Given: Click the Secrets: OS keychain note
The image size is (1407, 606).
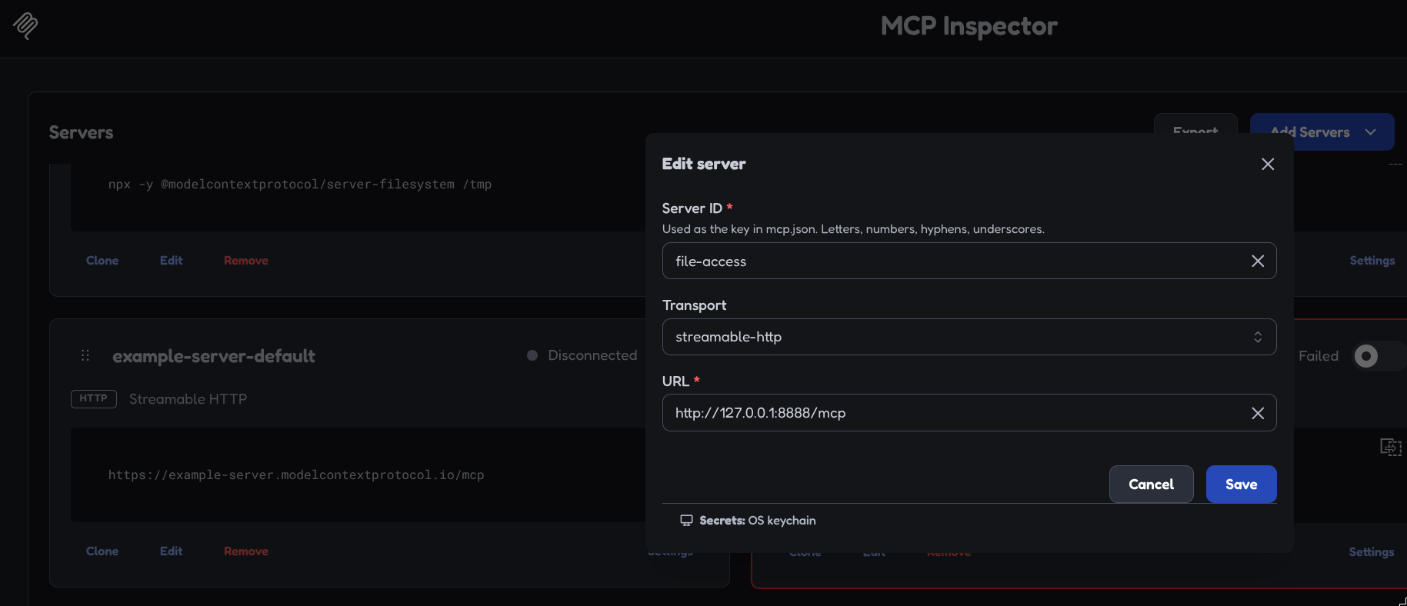Looking at the screenshot, I should click(748, 521).
